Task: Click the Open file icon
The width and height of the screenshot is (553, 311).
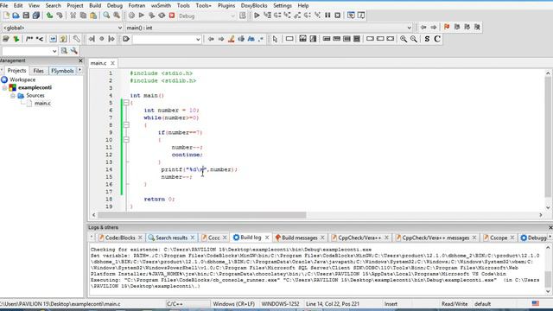Action: tap(16, 16)
